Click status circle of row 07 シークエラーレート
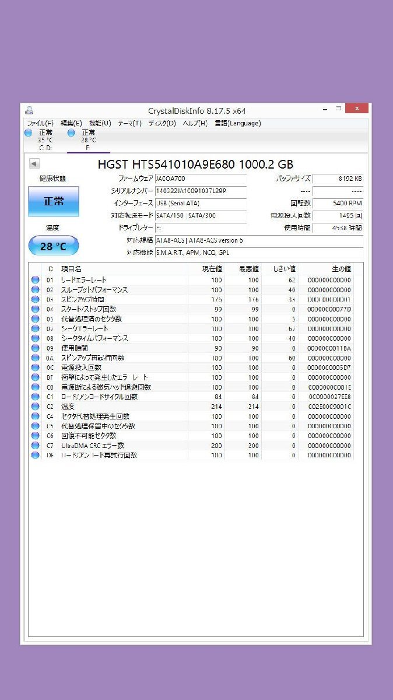393x700 pixels. point(36,328)
